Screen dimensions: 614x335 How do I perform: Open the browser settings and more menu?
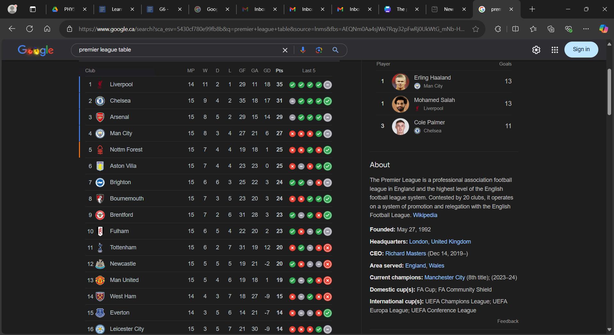click(x=586, y=29)
